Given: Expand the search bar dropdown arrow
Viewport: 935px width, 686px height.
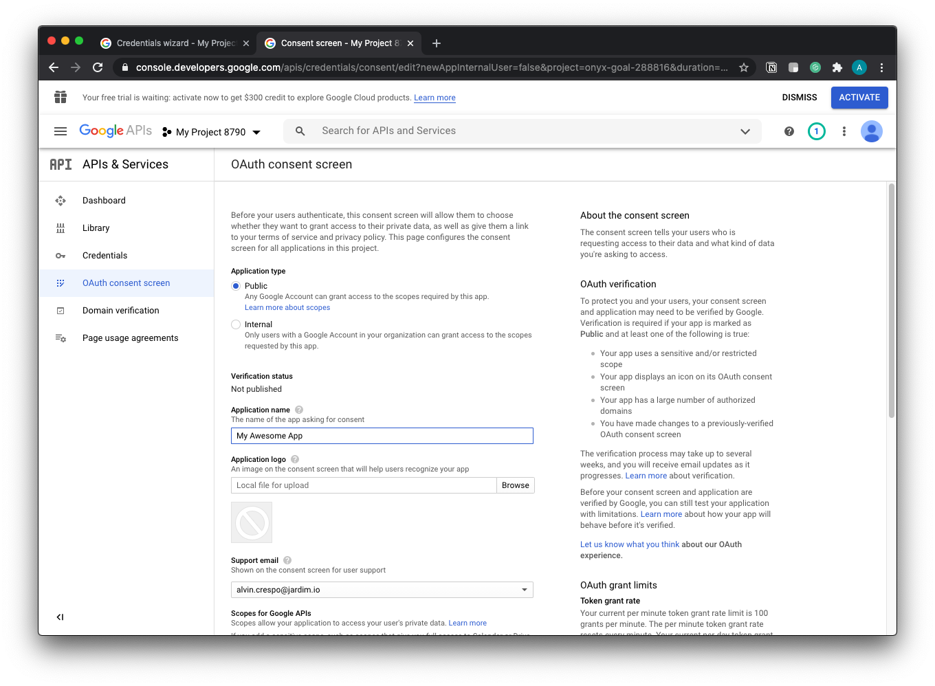Looking at the screenshot, I should coord(745,131).
